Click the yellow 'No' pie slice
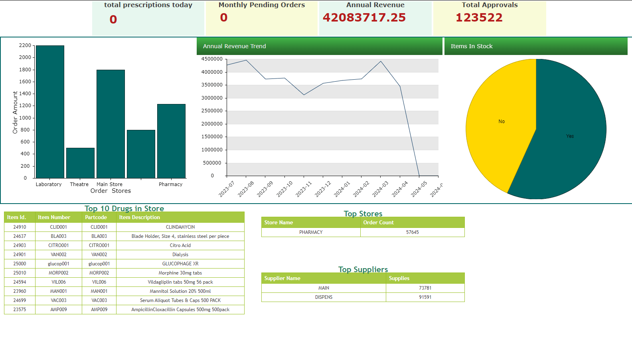This screenshot has width=632, height=351. pyautogui.click(x=501, y=122)
